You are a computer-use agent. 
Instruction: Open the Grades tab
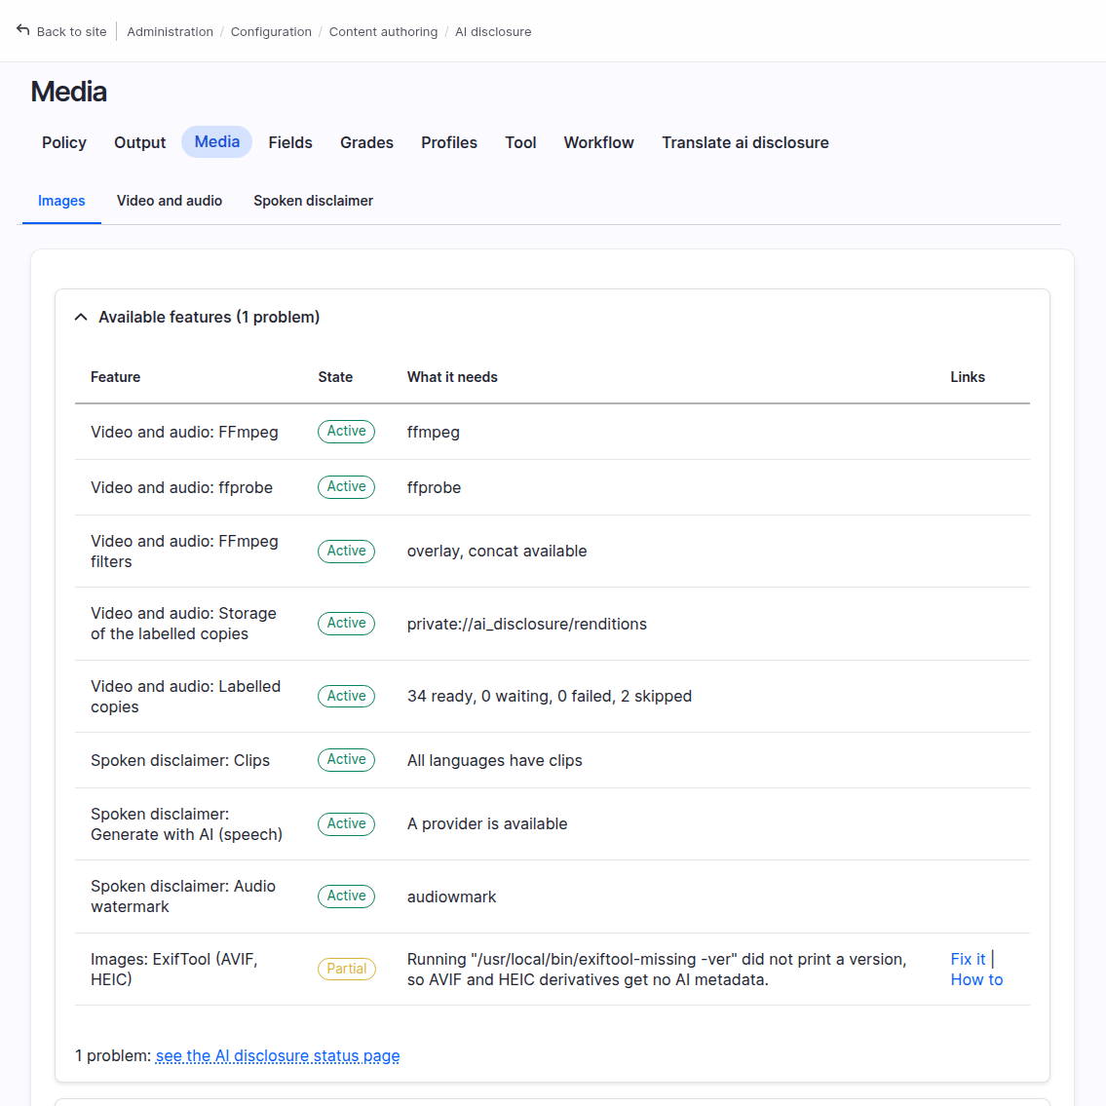click(x=366, y=142)
